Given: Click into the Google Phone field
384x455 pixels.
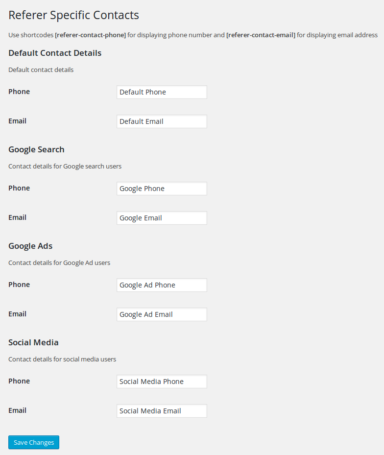Looking at the screenshot, I should point(162,189).
